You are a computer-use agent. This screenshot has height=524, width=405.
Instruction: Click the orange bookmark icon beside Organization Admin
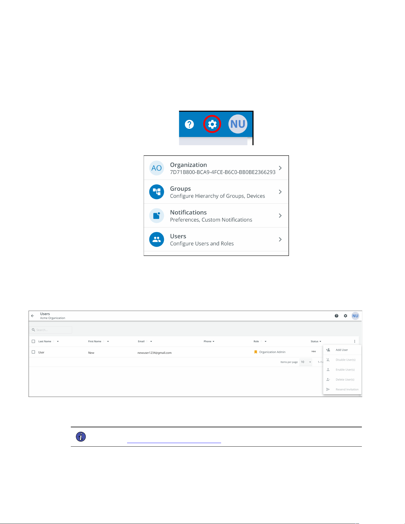pyautogui.click(x=256, y=352)
